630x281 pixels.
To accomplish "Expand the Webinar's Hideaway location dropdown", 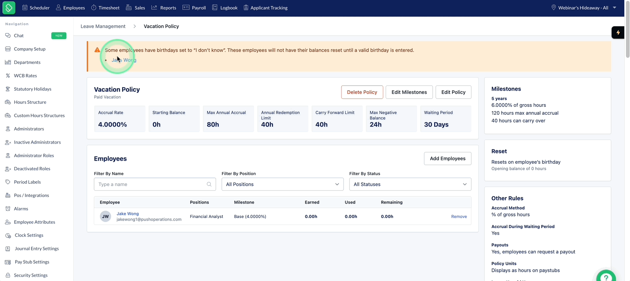I will coord(584,7).
